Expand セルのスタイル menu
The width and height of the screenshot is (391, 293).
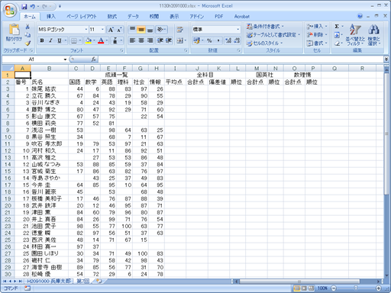264,43
